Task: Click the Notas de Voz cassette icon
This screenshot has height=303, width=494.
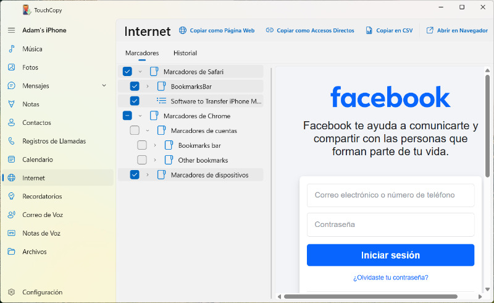Action: [x=11, y=233]
